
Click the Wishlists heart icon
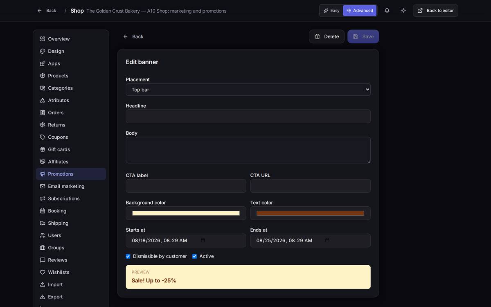(x=43, y=272)
